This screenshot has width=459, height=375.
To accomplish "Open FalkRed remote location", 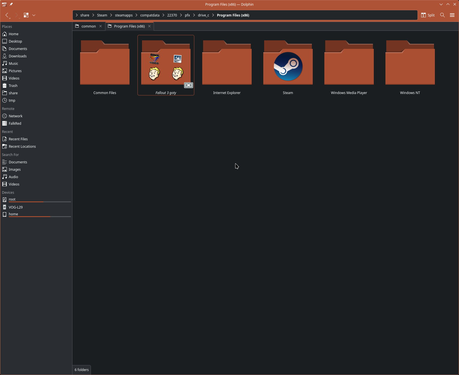I will point(36,123).
